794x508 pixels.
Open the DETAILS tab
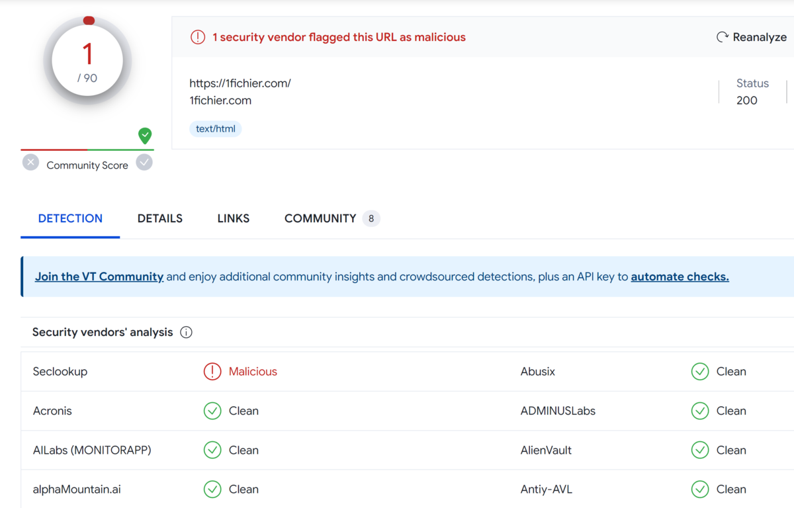pyautogui.click(x=160, y=218)
